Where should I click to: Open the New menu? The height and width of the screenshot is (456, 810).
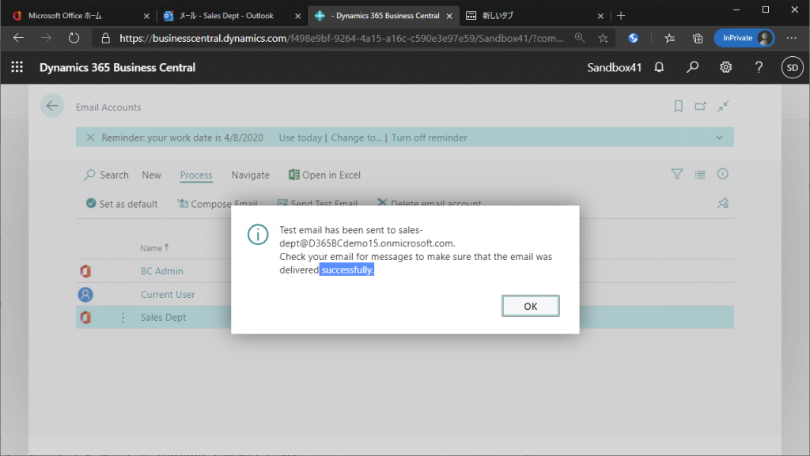(x=151, y=175)
